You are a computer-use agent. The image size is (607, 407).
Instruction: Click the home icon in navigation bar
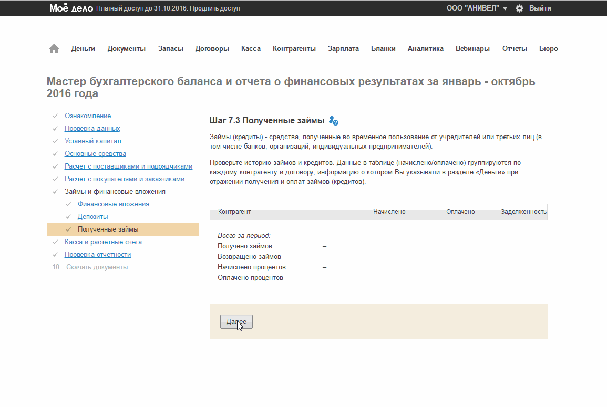[x=54, y=48]
